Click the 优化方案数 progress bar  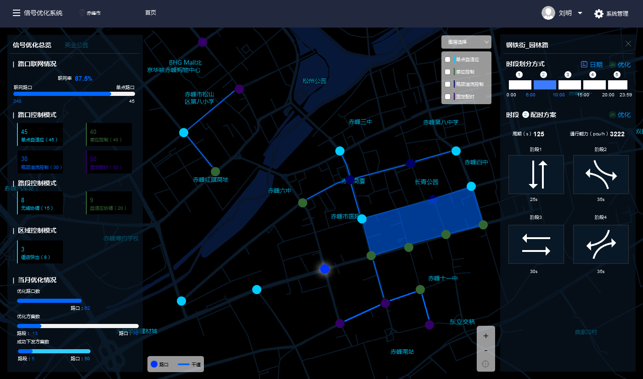click(x=78, y=326)
